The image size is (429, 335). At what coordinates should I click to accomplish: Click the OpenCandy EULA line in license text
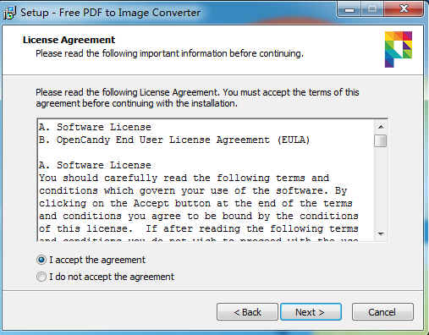(174, 140)
